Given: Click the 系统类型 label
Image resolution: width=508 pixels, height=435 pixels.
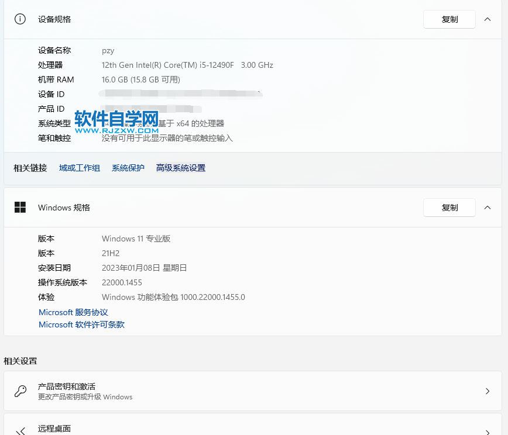Looking at the screenshot, I should pos(54,123).
